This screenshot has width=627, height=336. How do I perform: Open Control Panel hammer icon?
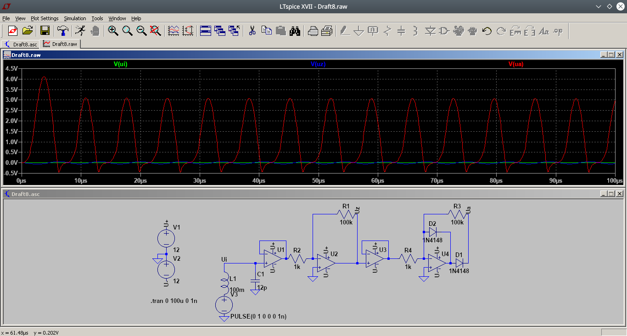tap(62, 31)
